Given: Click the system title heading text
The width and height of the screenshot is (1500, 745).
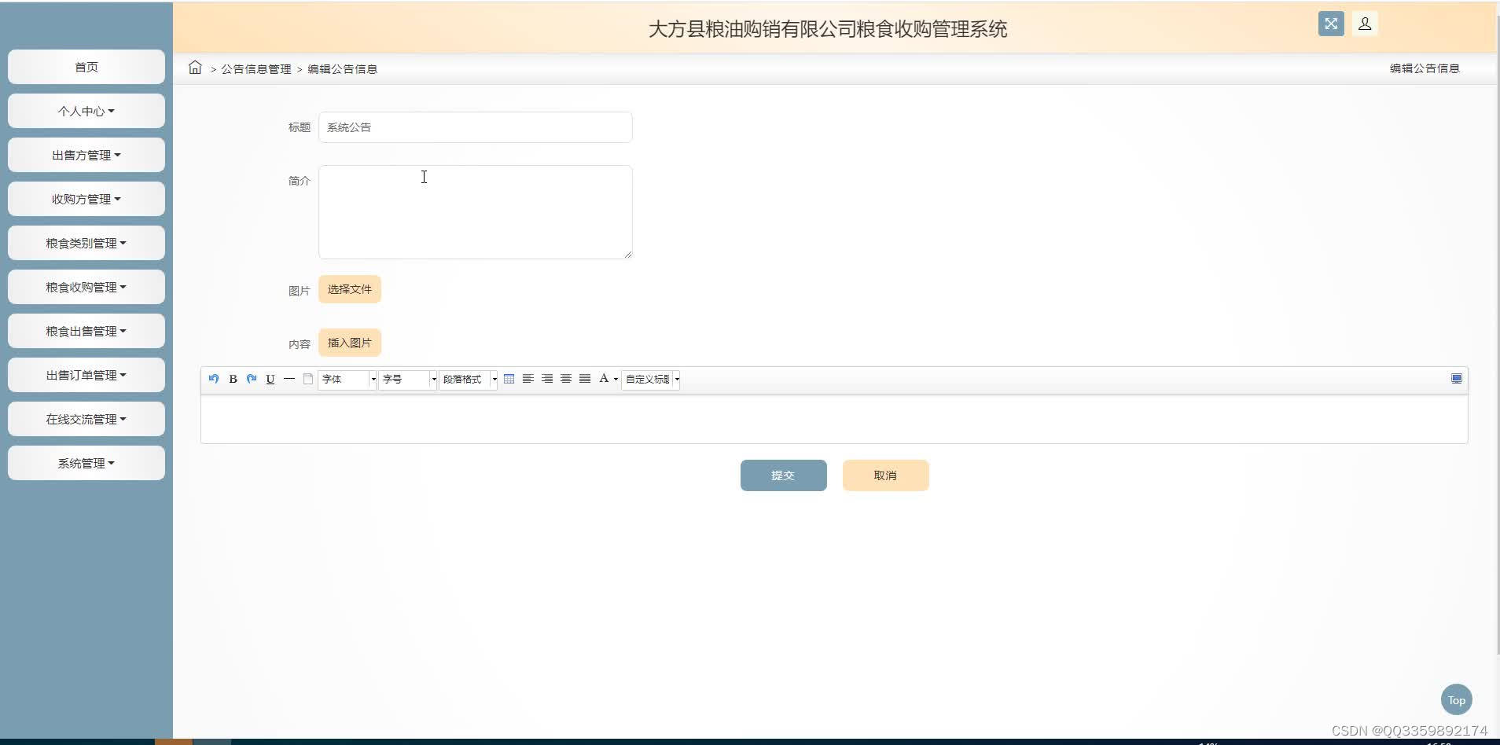Looking at the screenshot, I should point(828,29).
